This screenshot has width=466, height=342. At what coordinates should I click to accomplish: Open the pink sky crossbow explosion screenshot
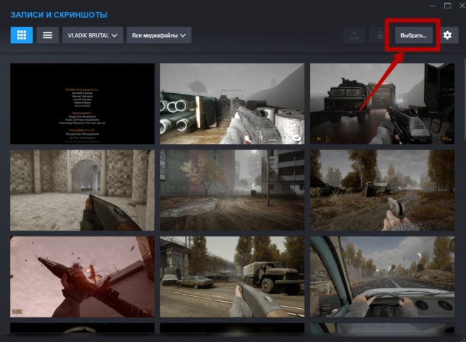point(83,276)
